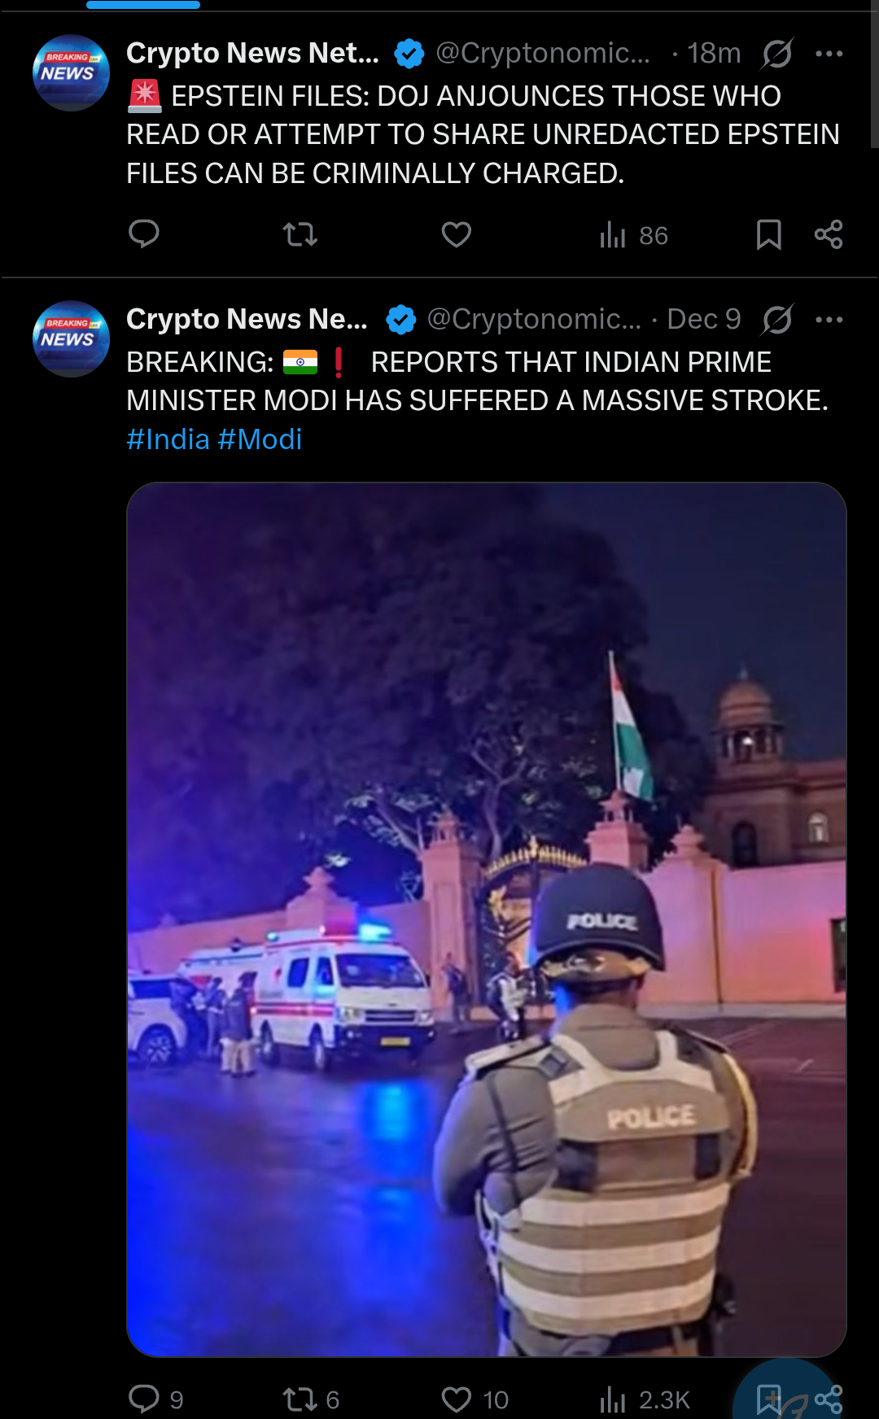Open the #India hashtag
This screenshot has width=879, height=1419.
[168, 439]
